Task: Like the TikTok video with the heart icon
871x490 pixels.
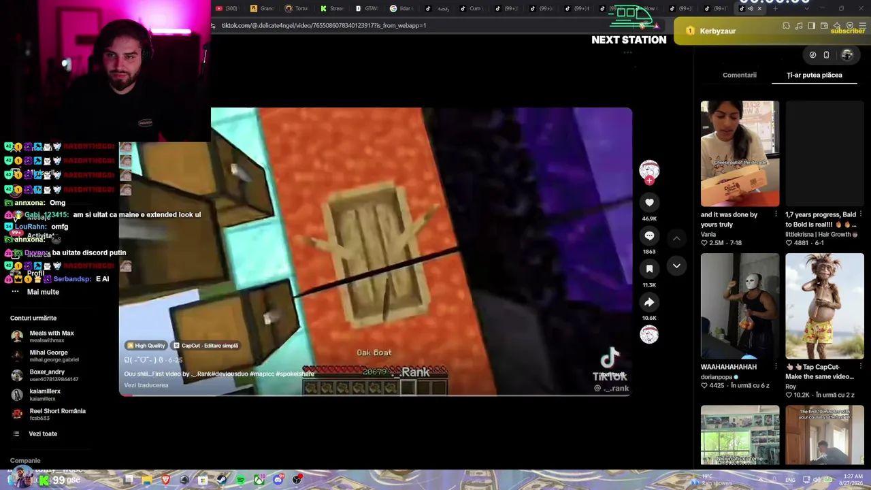Action: [649, 202]
